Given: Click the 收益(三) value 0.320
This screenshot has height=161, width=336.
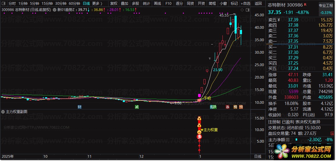Looking at the screenshot, I should tap(292, 115).
